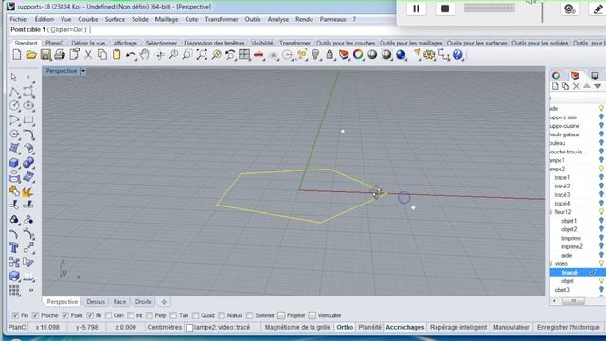The image size is (606, 341).
Task: Toggle Magnétisme de la grille button
Action: (297, 327)
